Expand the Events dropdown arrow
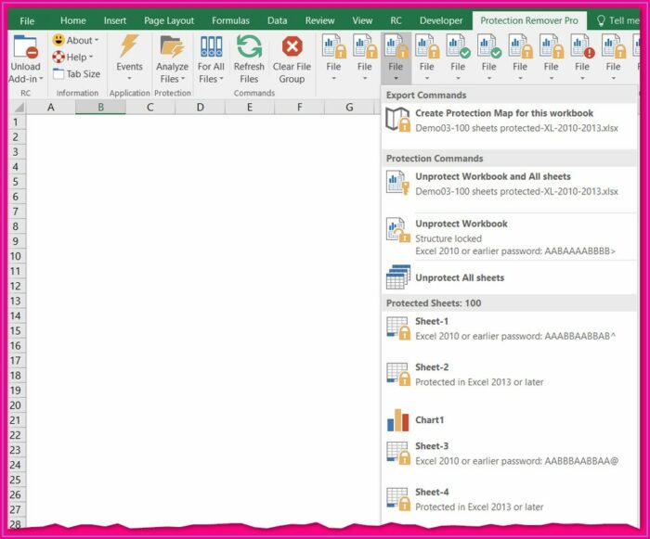 coord(129,78)
